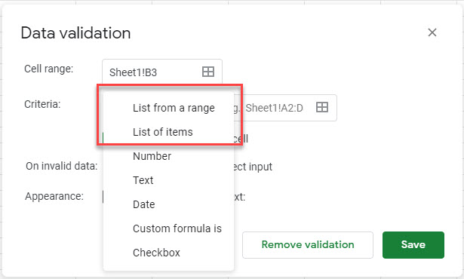Click the grid range selector icon in Criteria range field

pos(322,107)
